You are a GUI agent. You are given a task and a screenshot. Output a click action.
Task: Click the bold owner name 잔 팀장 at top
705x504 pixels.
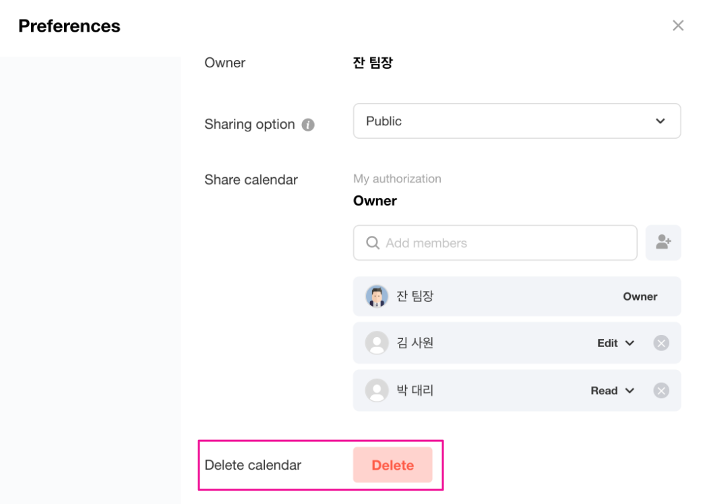(x=373, y=63)
